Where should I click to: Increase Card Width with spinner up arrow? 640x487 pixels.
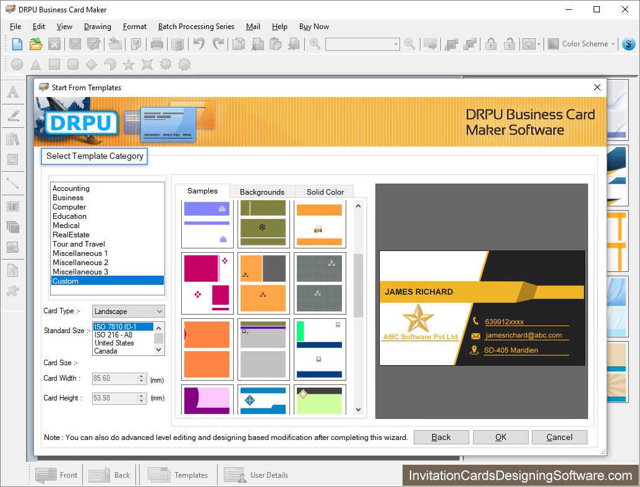point(142,376)
